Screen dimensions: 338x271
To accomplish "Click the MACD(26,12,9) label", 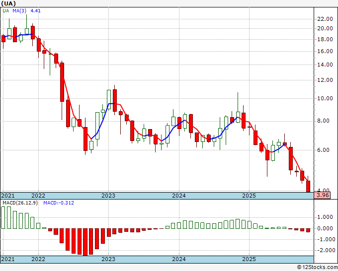I will 20,203.
